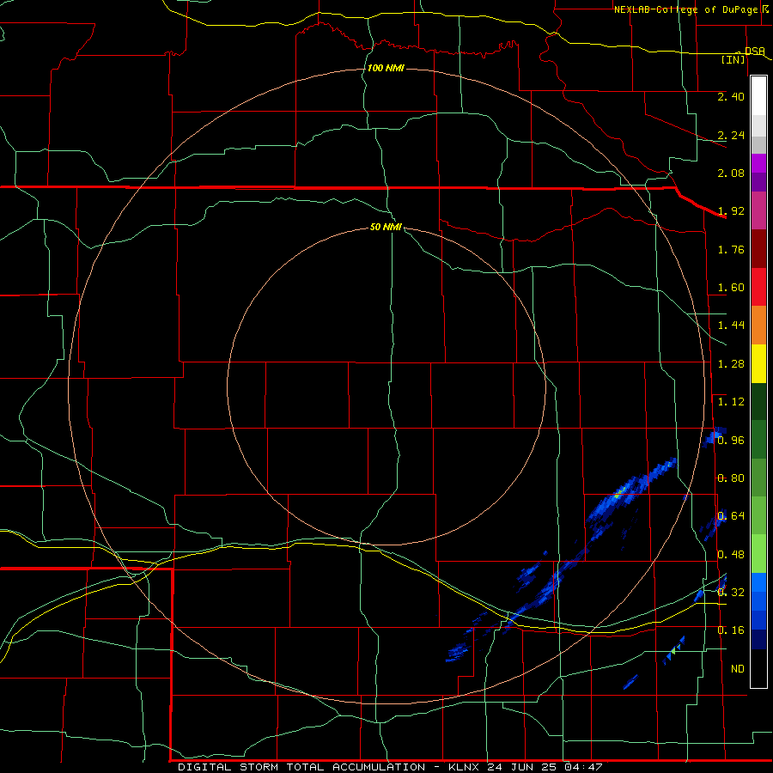
Task: Click the 2.24 legend value
Action: [731, 135]
